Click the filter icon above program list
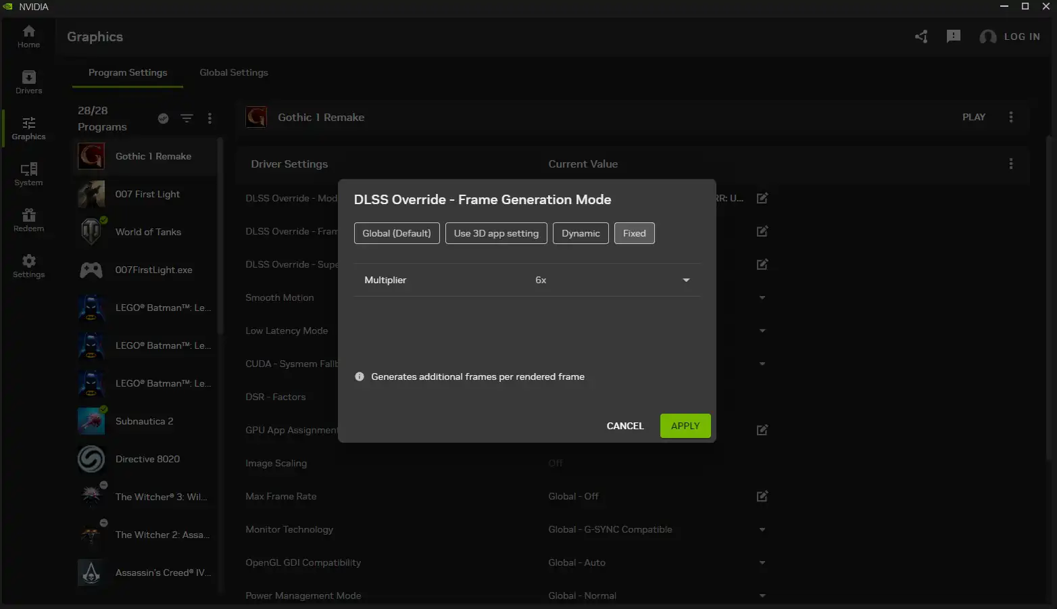 (x=187, y=118)
